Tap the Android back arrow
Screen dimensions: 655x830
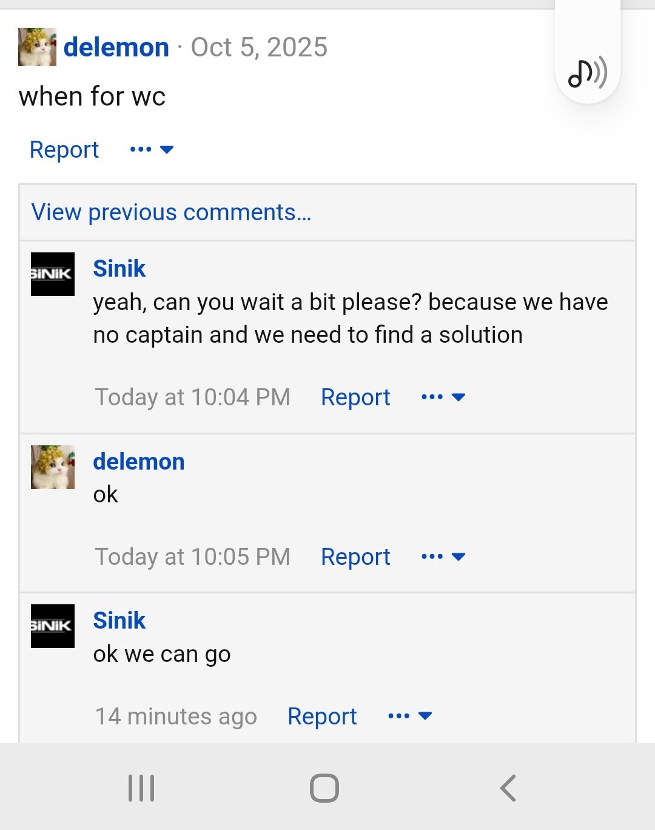tap(508, 788)
